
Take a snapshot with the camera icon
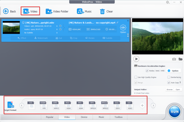[x=174, y=59]
